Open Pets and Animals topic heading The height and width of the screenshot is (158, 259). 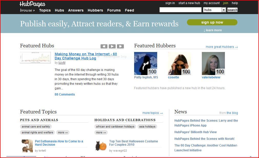click(39, 120)
